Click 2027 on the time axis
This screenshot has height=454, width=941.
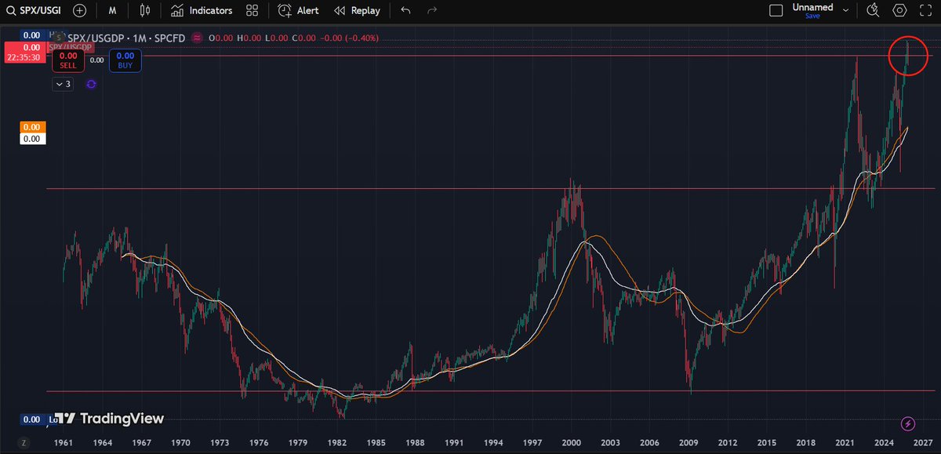[921, 443]
